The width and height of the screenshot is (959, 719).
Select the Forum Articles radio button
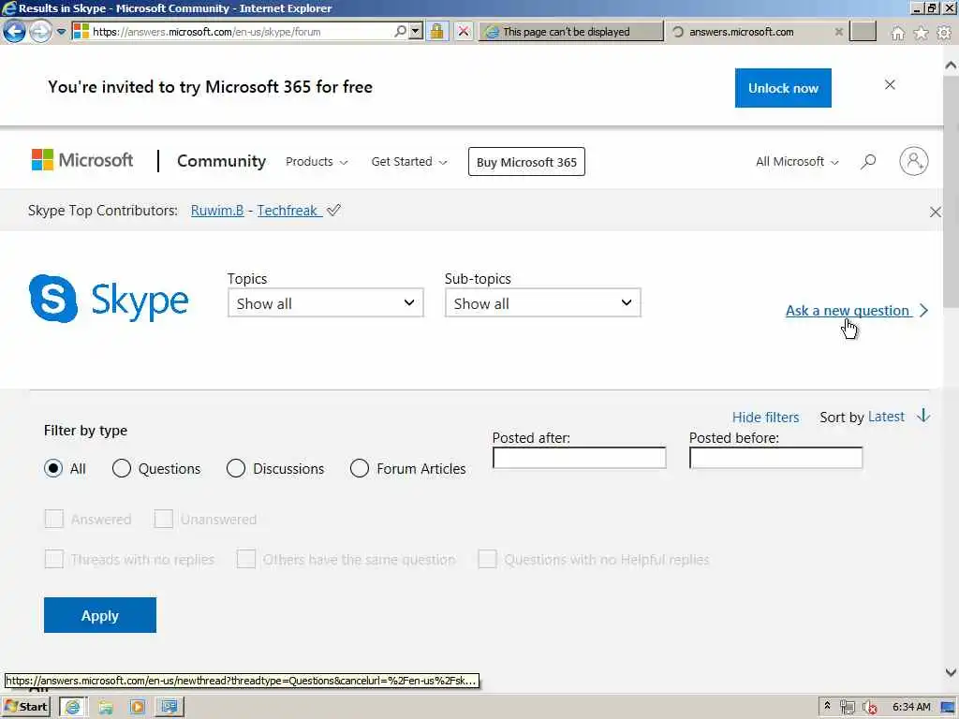point(359,468)
